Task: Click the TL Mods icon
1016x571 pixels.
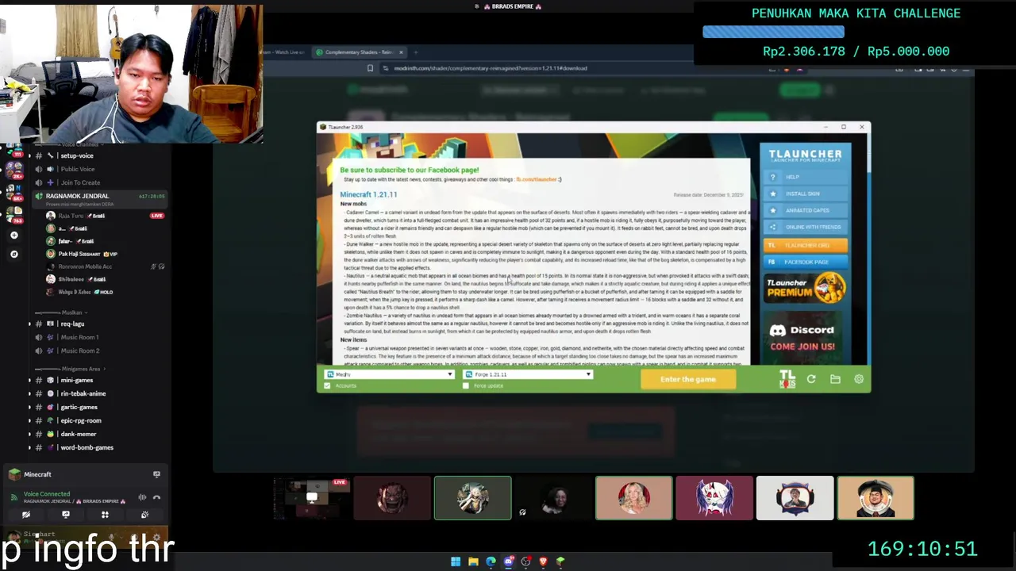Action: [787, 379]
